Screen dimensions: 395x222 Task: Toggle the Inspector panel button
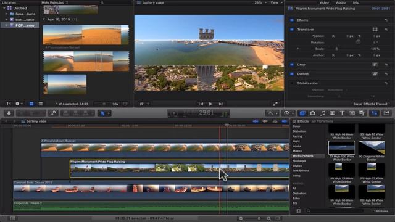coord(375,113)
